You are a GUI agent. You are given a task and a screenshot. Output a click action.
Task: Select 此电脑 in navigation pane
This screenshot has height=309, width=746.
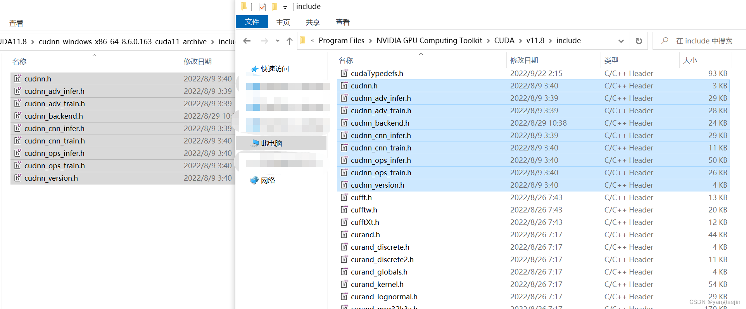coord(271,143)
